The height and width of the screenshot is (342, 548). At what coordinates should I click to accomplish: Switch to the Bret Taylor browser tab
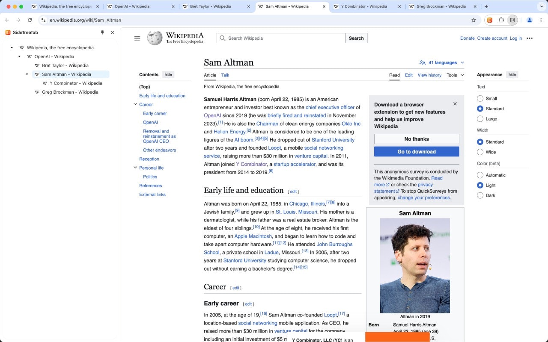[x=214, y=6]
